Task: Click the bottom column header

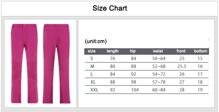Action: click(201, 51)
